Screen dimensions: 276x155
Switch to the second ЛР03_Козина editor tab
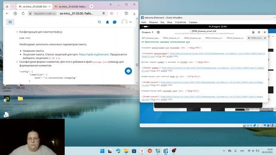[235, 38]
